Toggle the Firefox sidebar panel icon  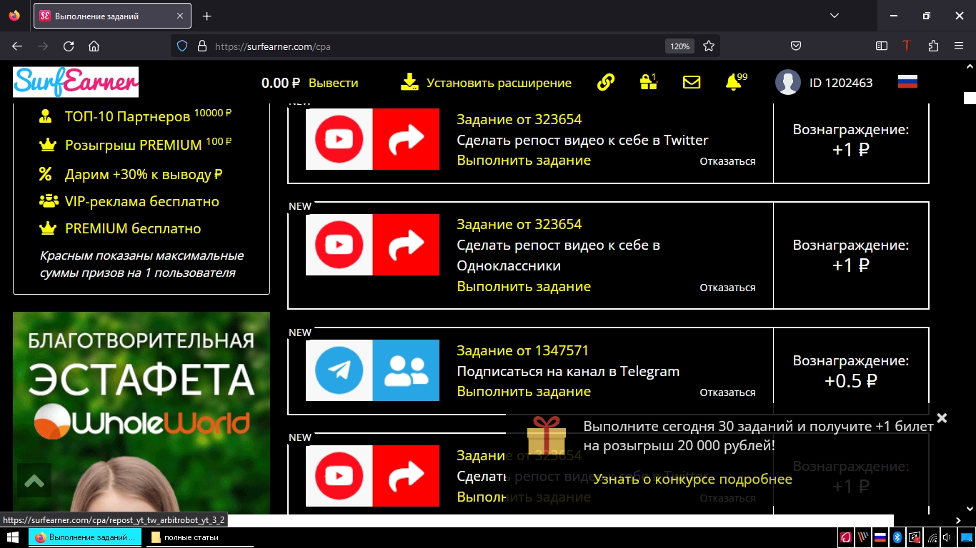coord(882,46)
